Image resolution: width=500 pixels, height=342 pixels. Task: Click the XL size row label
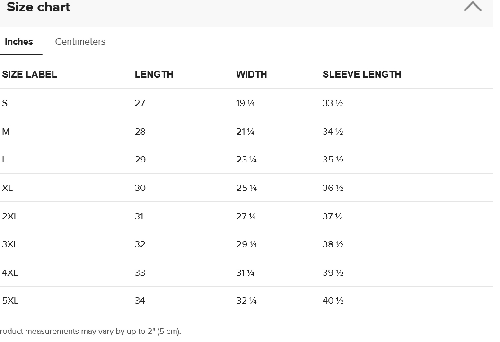tap(8, 188)
